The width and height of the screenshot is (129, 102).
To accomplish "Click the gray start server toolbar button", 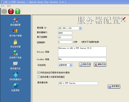I will pyautogui.click(x=4, y=11).
